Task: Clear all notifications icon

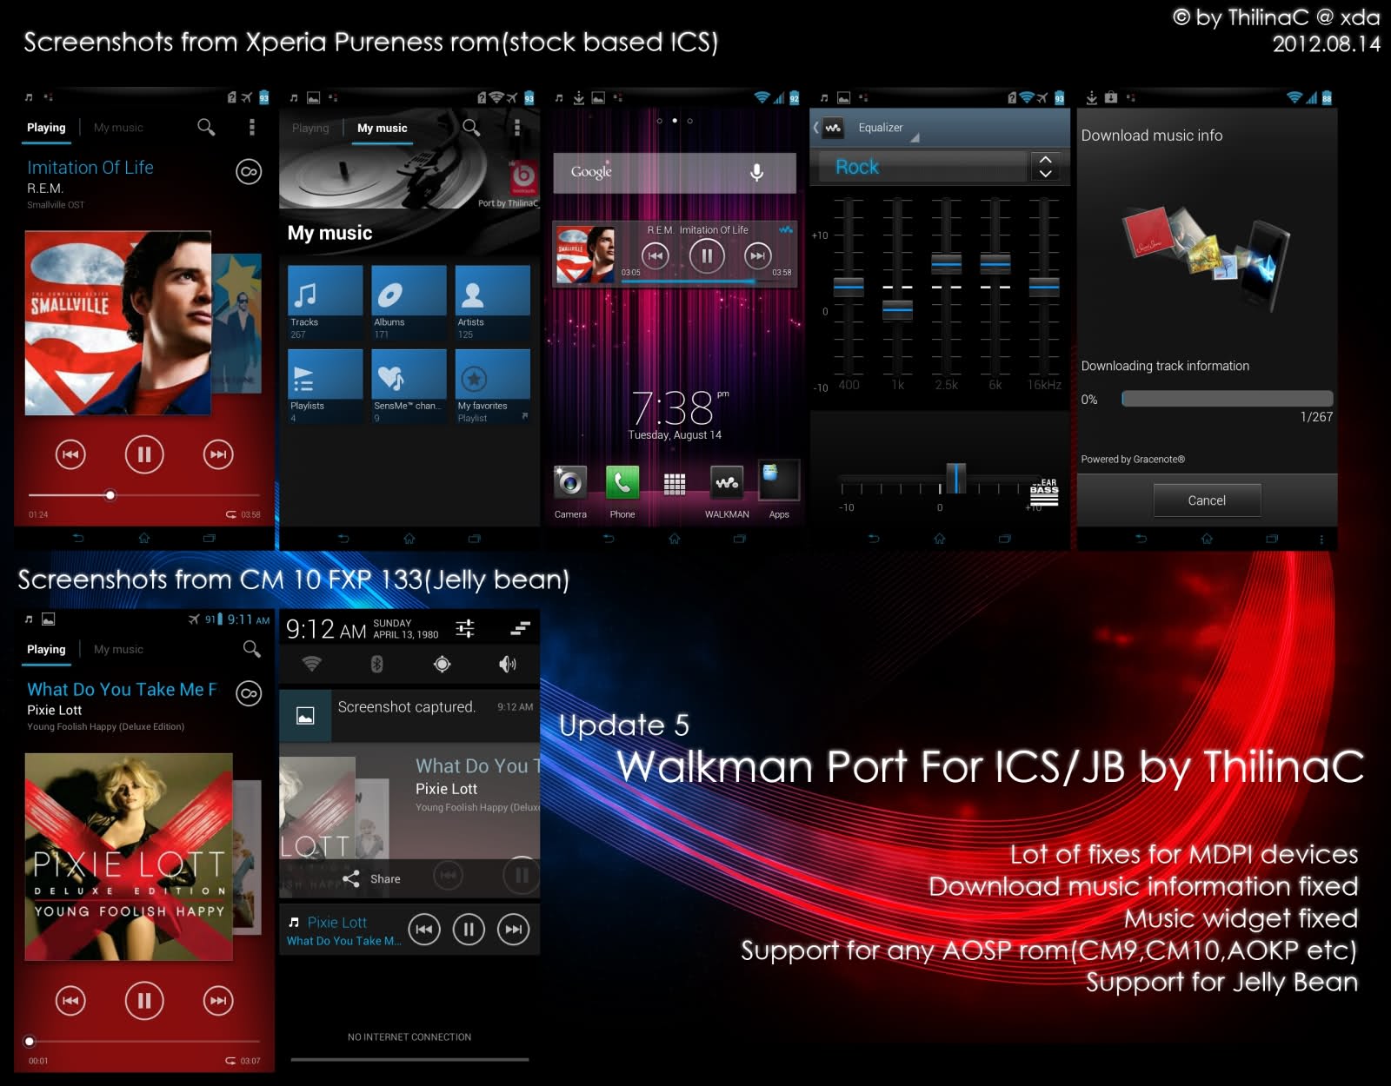Action: click(521, 628)
